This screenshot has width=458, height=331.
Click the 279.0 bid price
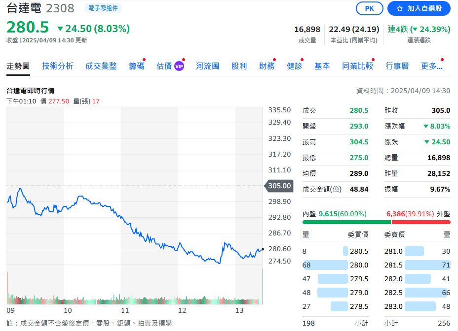coord(359,293)
